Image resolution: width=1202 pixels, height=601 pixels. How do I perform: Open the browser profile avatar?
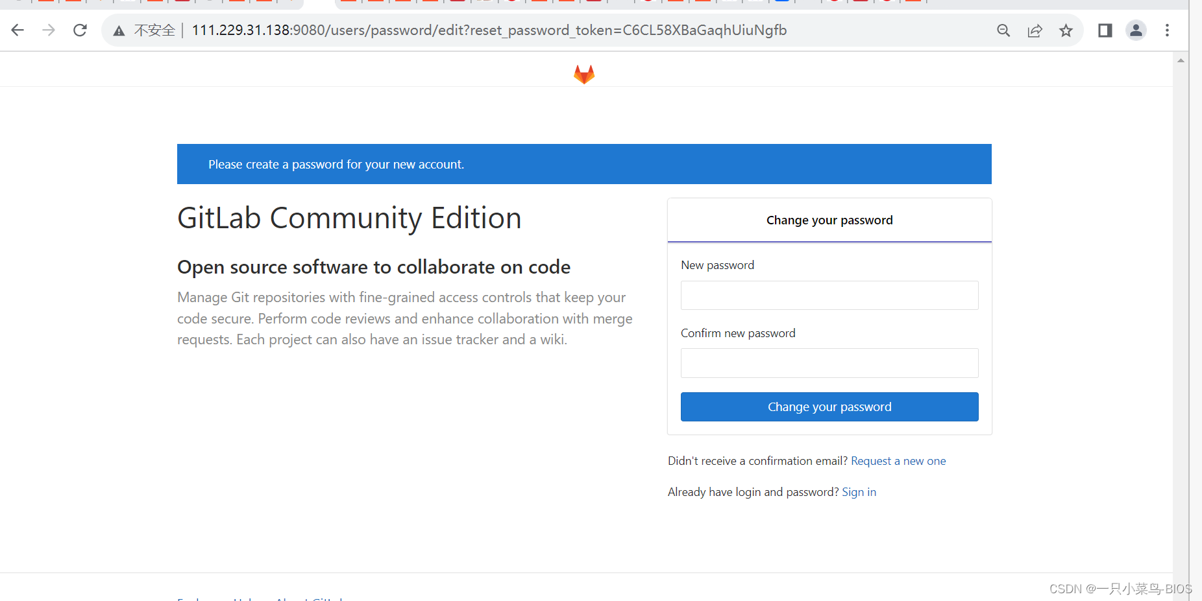(1136, 30)
